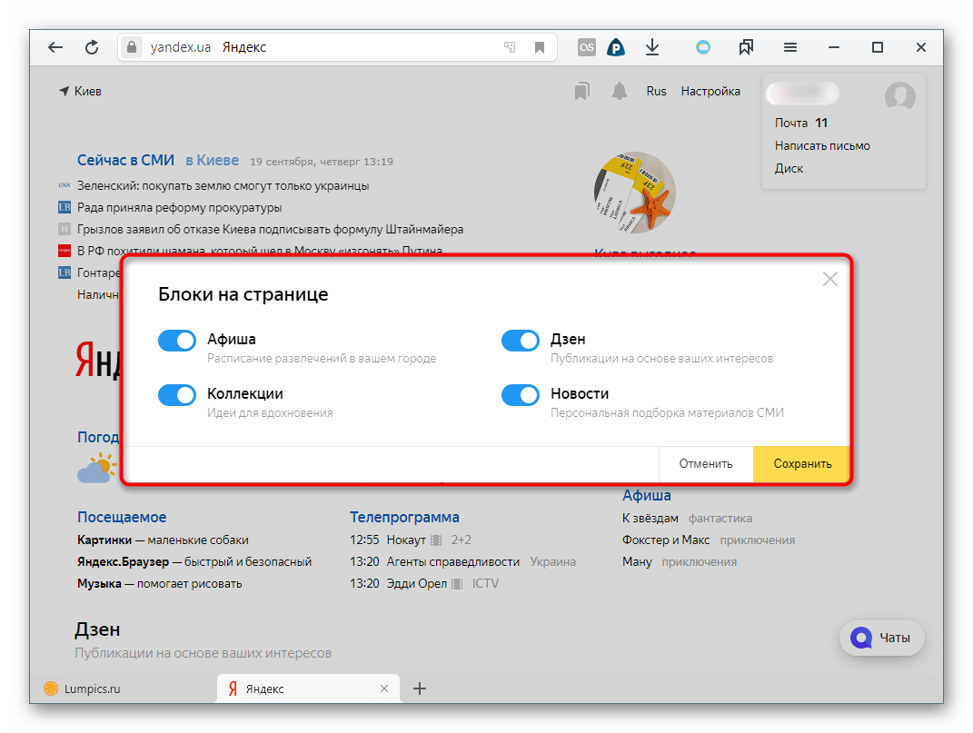Image resolution: width=973 pixels, height=733 pixels.
Task: Click the browser back arrow
Action: [x=55, y=48]
